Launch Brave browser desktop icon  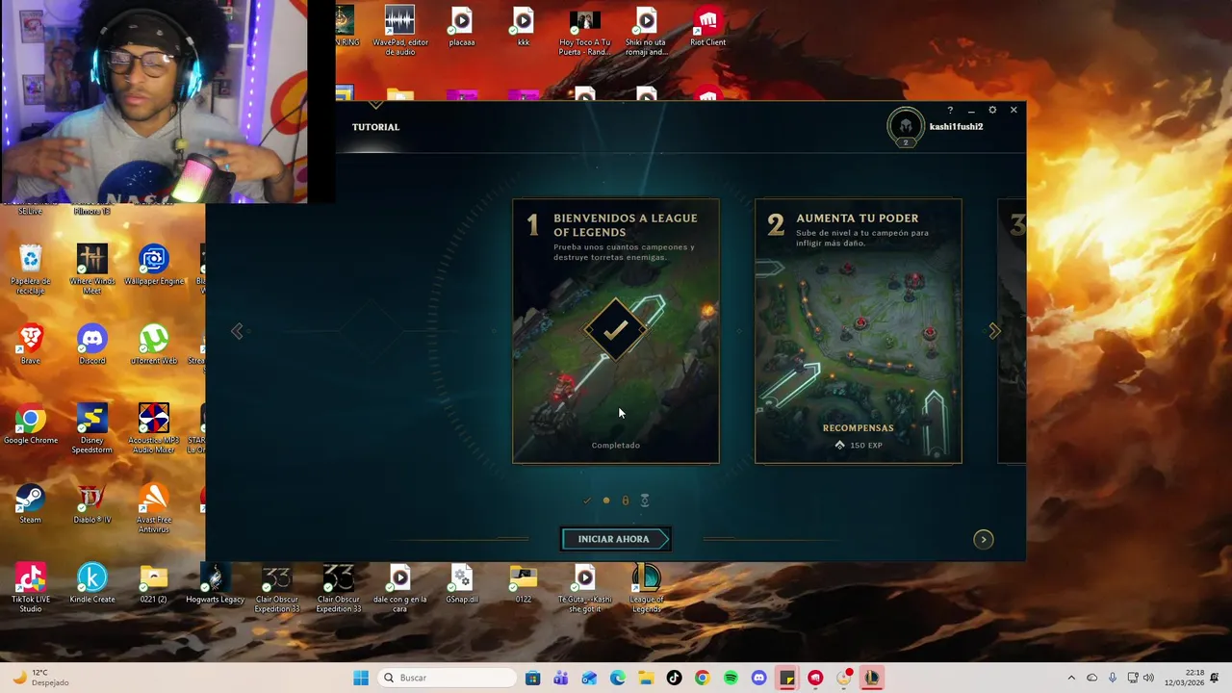click(x=30, y=345)
